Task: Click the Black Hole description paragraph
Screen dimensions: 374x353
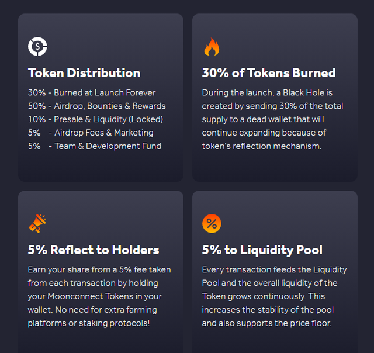Action: 272,119
